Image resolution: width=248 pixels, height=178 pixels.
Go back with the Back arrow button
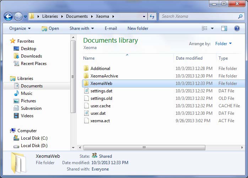pos(8,16)
